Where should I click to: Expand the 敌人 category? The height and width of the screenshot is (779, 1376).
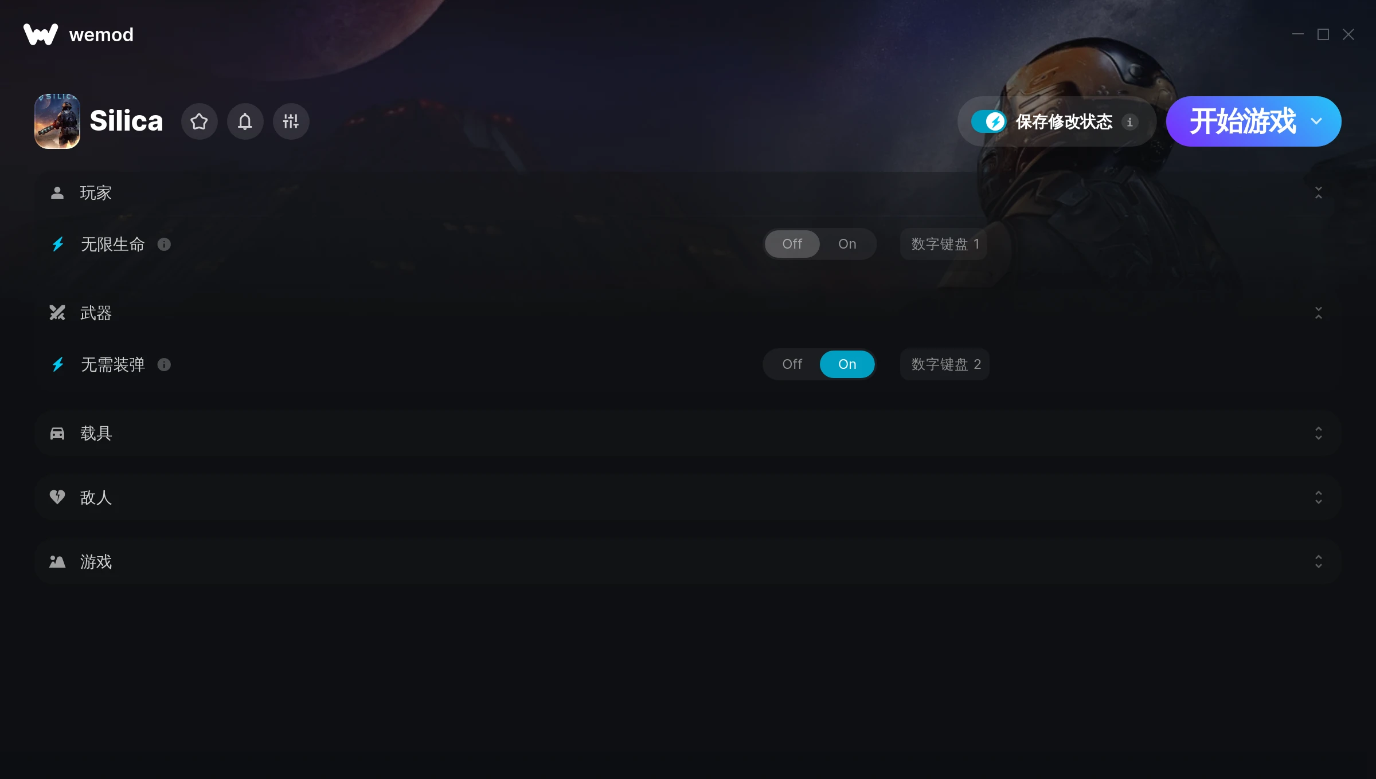click(x=688, y=498)
